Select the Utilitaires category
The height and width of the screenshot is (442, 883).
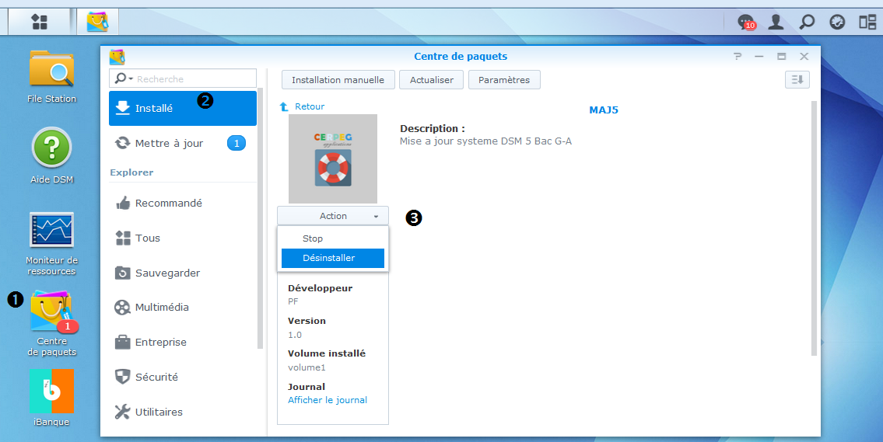(183, 412)
